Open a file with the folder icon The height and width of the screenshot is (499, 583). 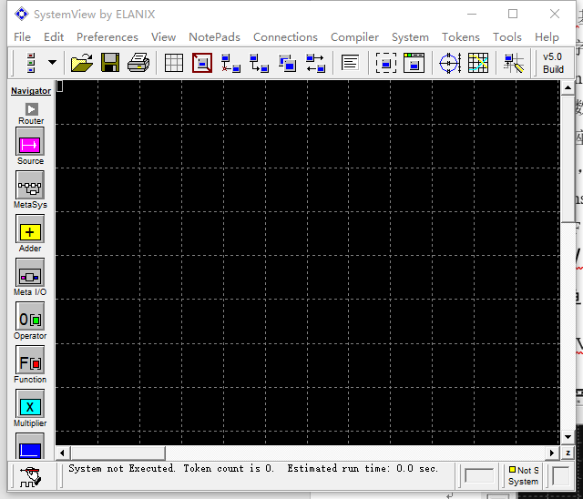point(82,63)
